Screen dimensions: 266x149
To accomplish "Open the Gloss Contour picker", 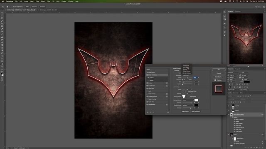I will pyautogui.click(x=184, y=96).
